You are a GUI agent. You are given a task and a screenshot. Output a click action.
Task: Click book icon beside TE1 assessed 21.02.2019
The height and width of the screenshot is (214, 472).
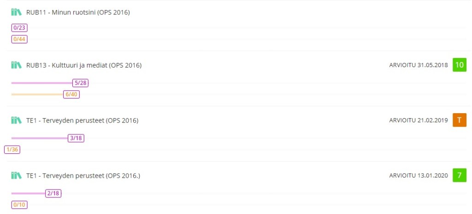tap(16, 121)
